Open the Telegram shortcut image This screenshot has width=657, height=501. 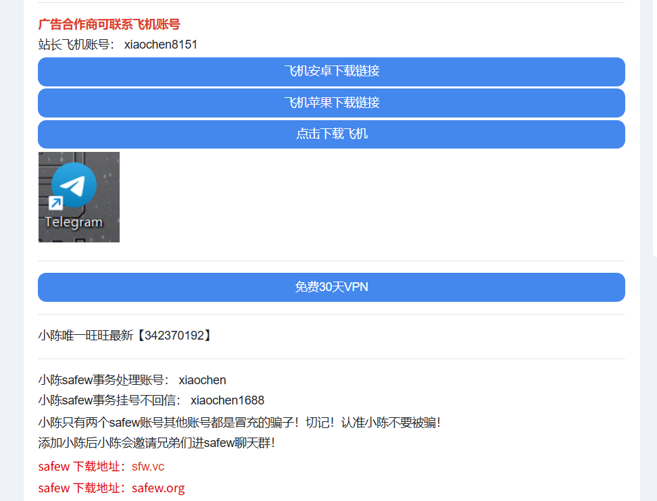point(79,197)
